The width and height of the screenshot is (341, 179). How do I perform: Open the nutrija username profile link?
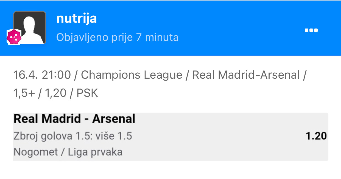point(76,18)
